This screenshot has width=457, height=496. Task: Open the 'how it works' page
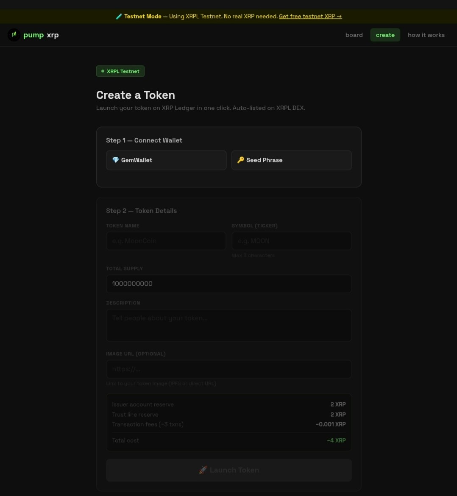point(426,35)
